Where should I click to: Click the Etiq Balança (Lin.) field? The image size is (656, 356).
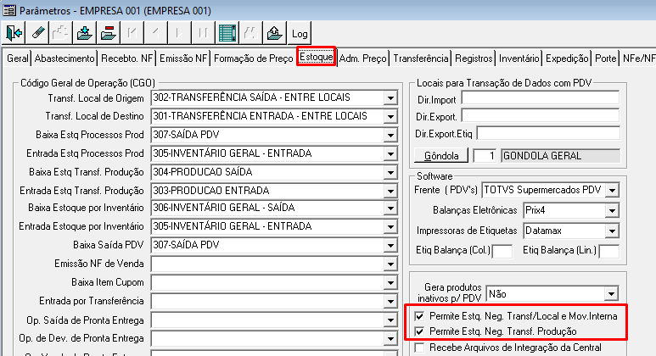point(609,251)
